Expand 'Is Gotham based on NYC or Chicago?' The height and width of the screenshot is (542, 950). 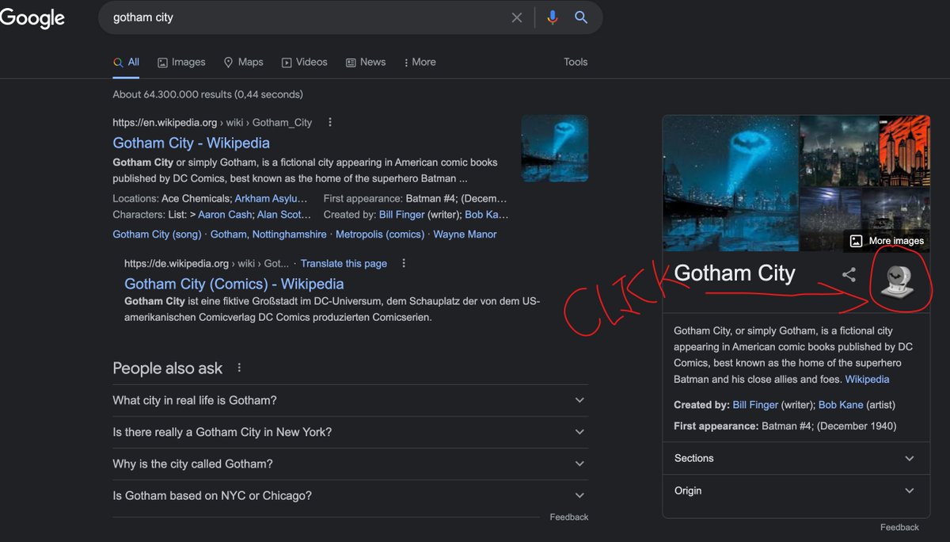click(x=350, y=495)
